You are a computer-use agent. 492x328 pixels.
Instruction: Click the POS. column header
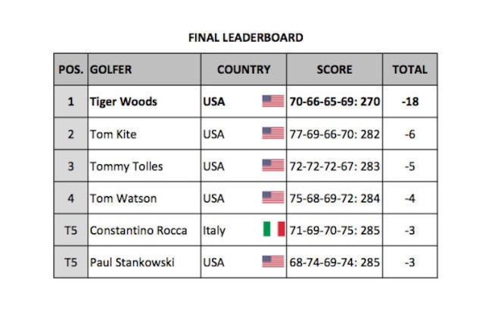click(71, 70)
